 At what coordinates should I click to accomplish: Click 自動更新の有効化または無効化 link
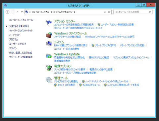point(70,58)
